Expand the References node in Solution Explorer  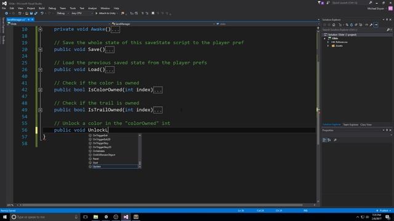[328, 42]
